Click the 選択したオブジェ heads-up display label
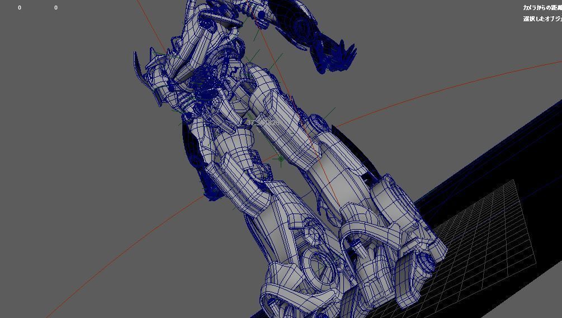The width and height of the screenshot is (562, 318). click(x=542, y=18)
